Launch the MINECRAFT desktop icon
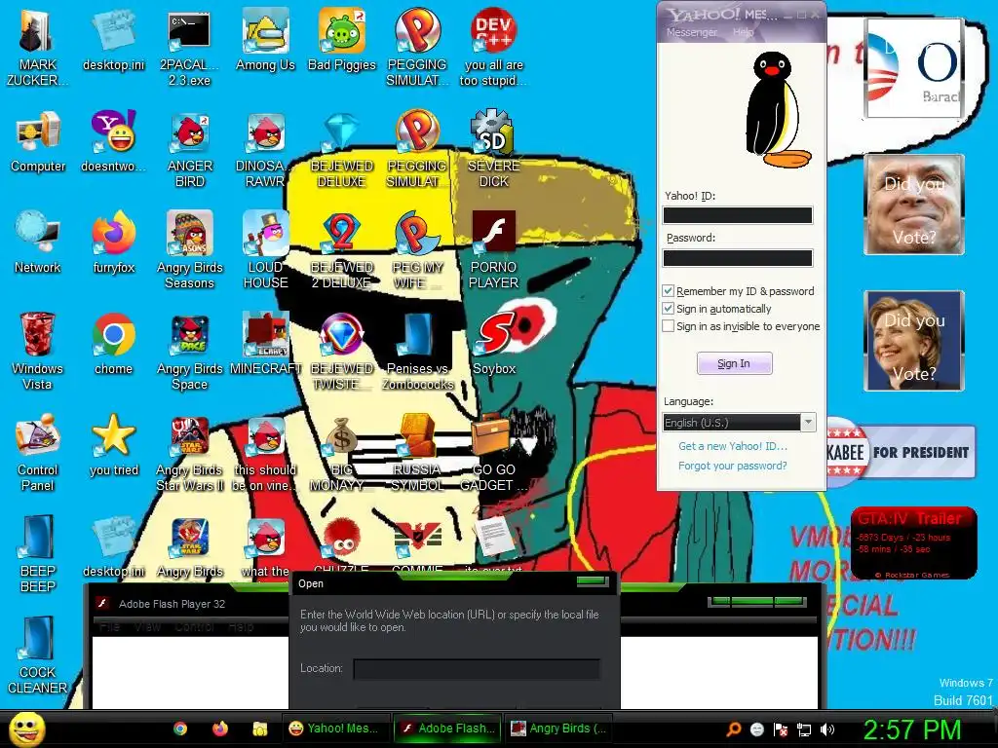Image resolution: width=998 pixels, height=748 pixels. pos(265,345)
